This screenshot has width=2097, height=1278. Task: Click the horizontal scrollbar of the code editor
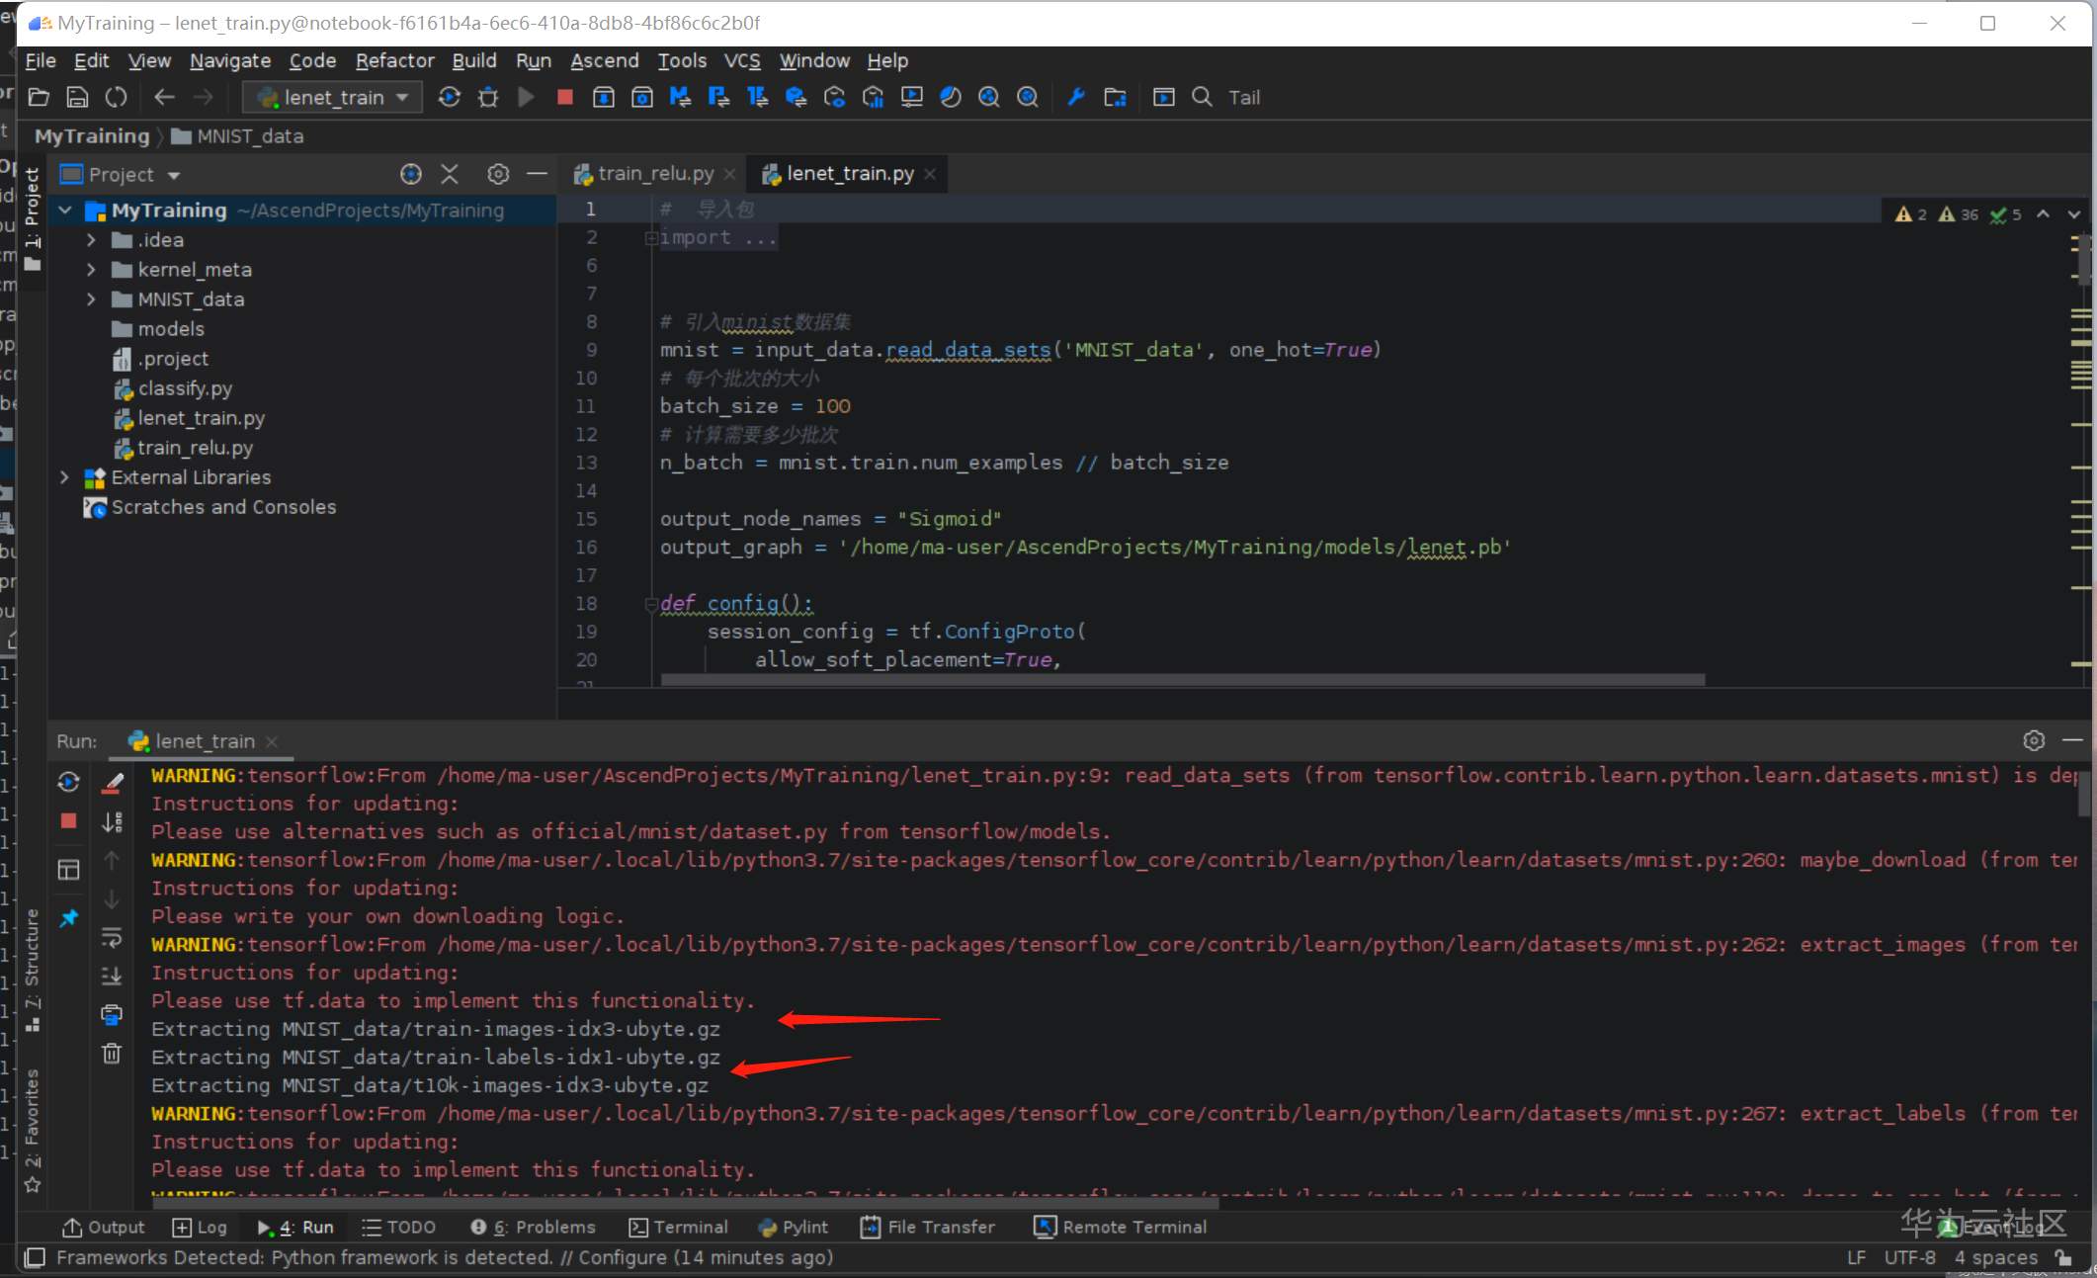point(1182,680)
